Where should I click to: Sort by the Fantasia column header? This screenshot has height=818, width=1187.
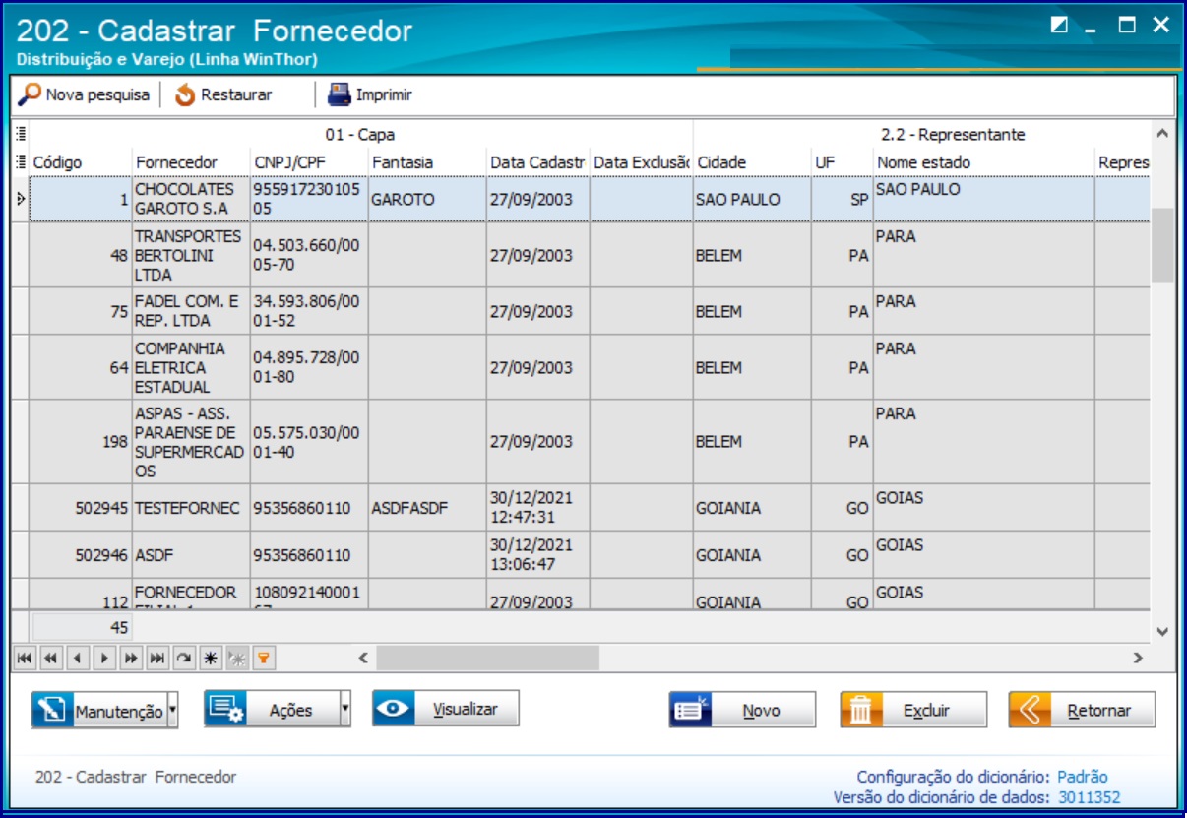[427, 161]
